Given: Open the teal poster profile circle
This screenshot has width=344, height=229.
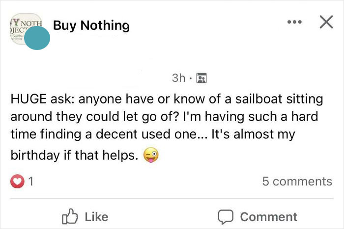Looking at the screenshot, I should 37,38.
